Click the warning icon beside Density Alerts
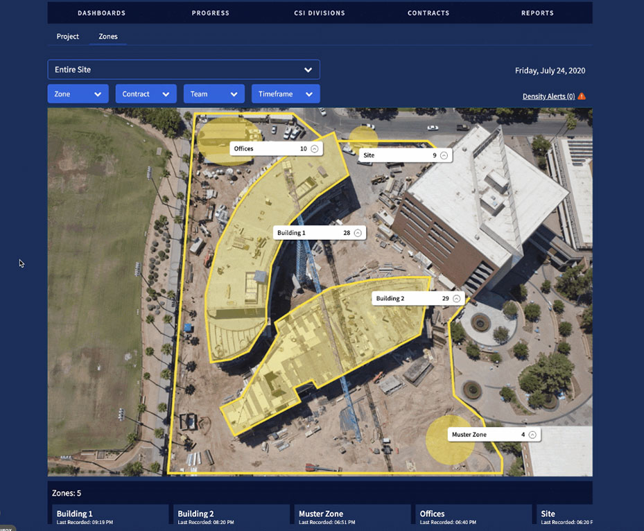 pos(580,96)
